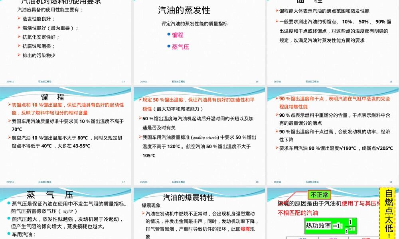Click page number 16 in slide footer
This screenshot has height=239, width=399.
391,82
